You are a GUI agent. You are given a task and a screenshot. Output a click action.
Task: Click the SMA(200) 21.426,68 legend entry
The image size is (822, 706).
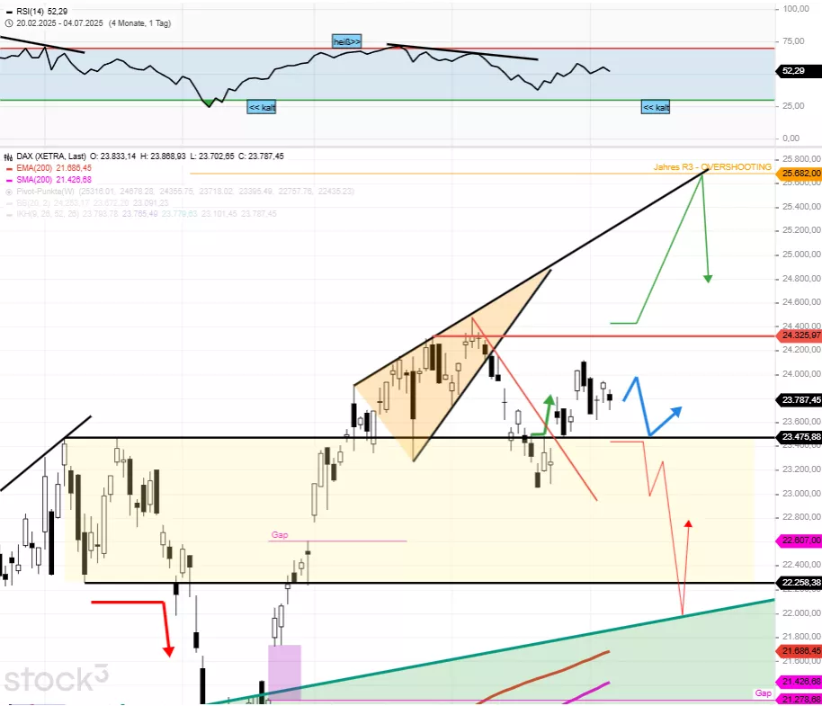[54, 180]
